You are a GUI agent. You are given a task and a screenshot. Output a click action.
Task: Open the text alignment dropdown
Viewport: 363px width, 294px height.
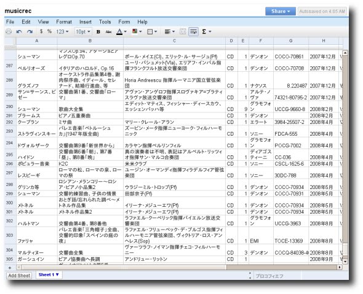169,32
